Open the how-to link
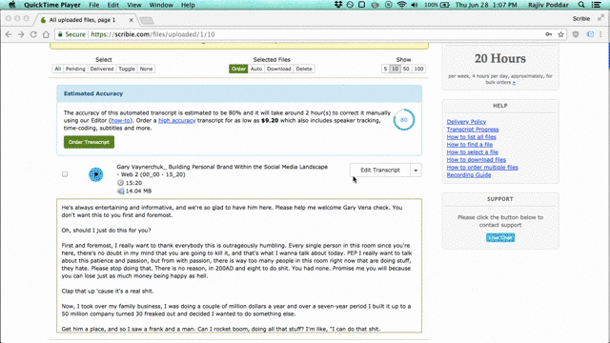This screenshot has height=343, width=610. pos(121,121)
